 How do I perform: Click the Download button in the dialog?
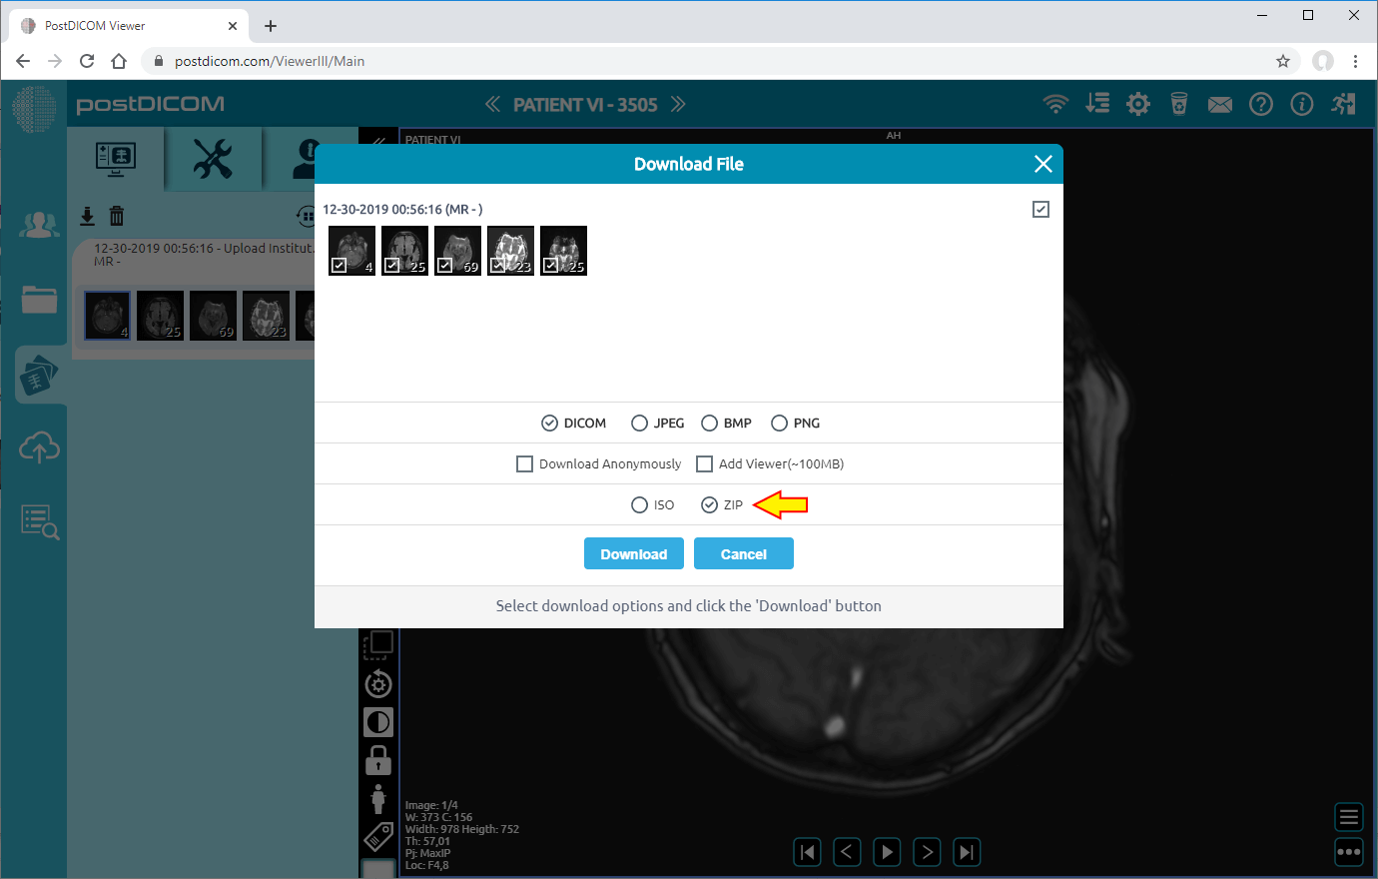click(633, 552)
